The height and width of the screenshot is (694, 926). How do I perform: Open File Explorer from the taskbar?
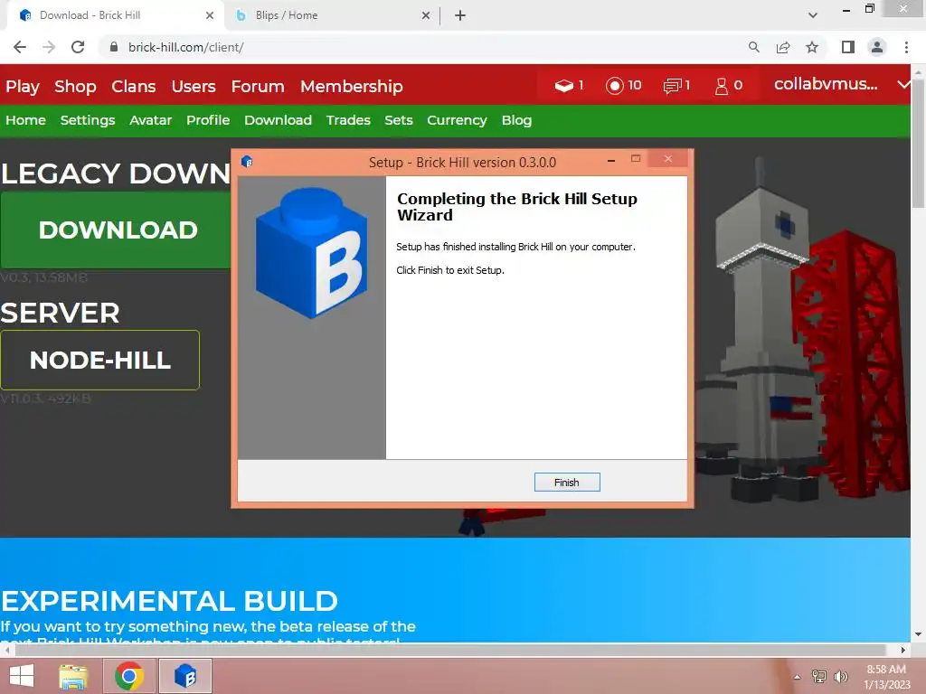point(73,676)
